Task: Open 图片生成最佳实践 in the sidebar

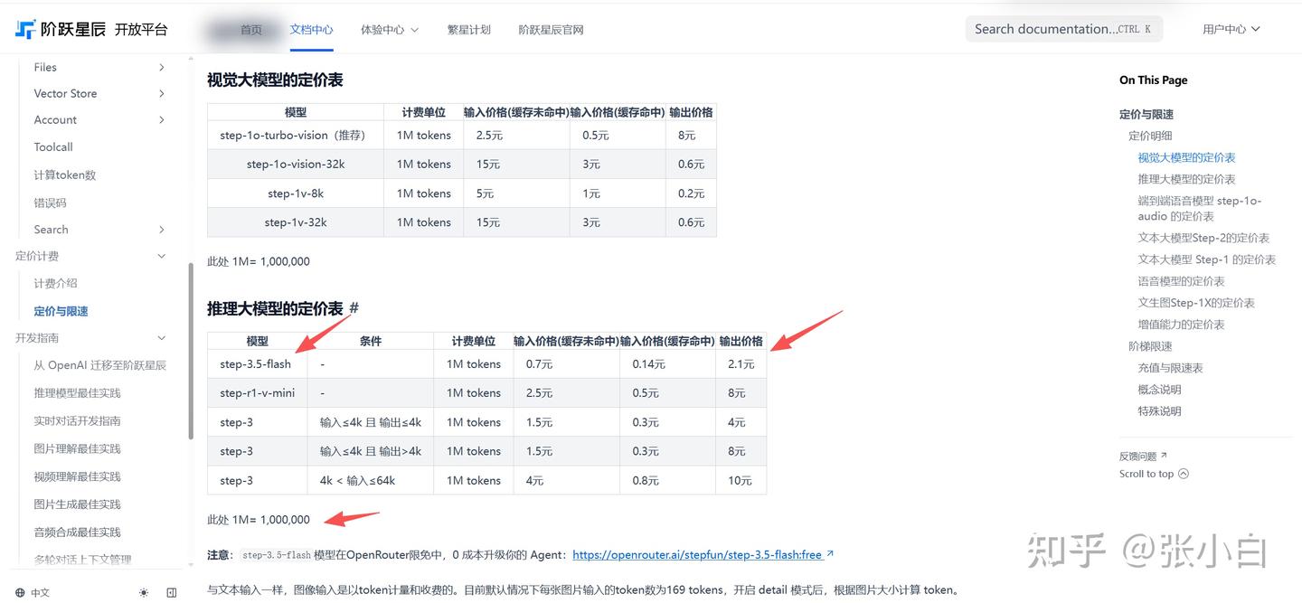Action: click(x=77, y=504)
